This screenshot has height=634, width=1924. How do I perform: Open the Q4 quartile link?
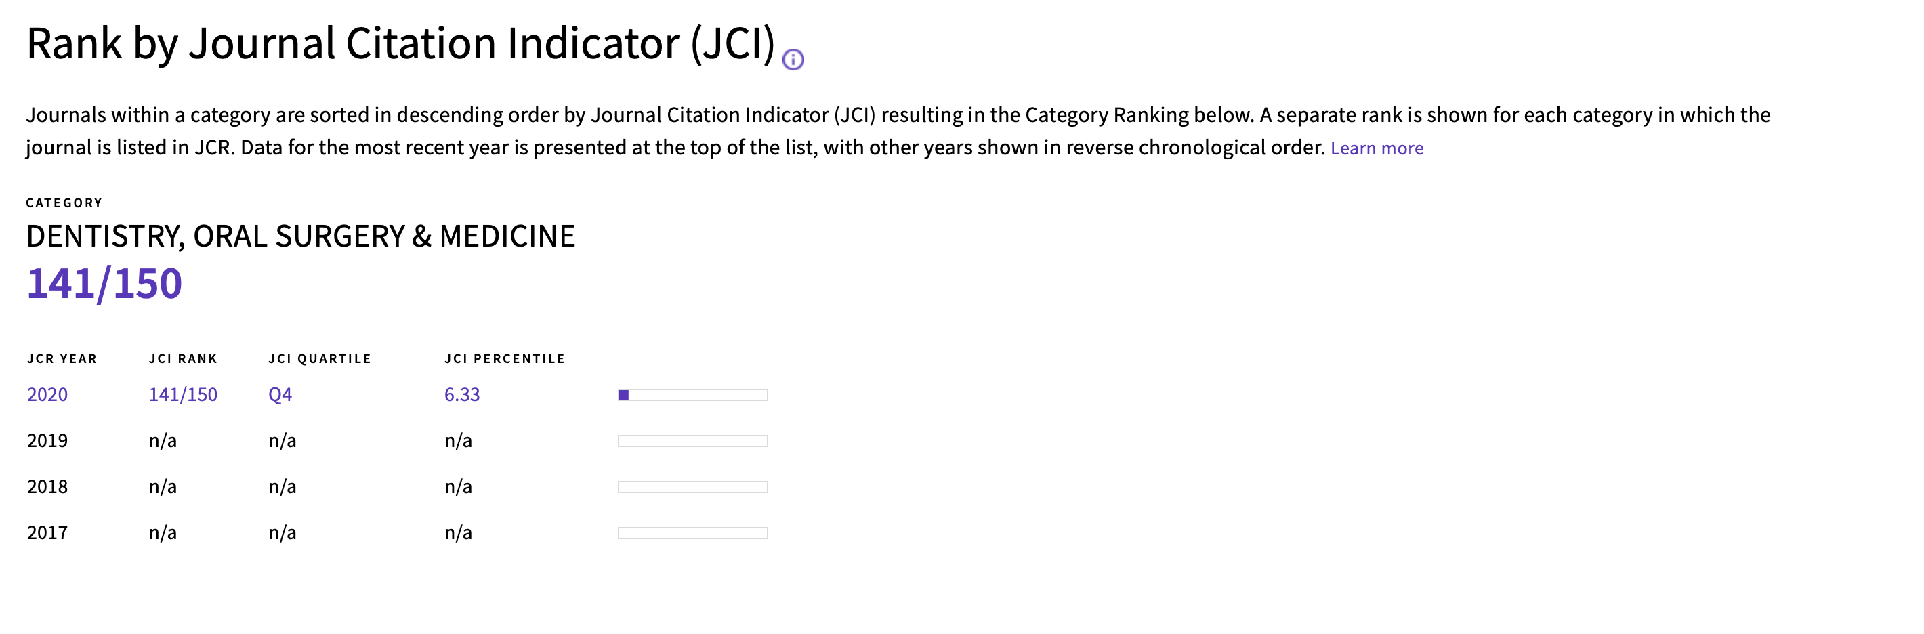[x=280, y=394]
